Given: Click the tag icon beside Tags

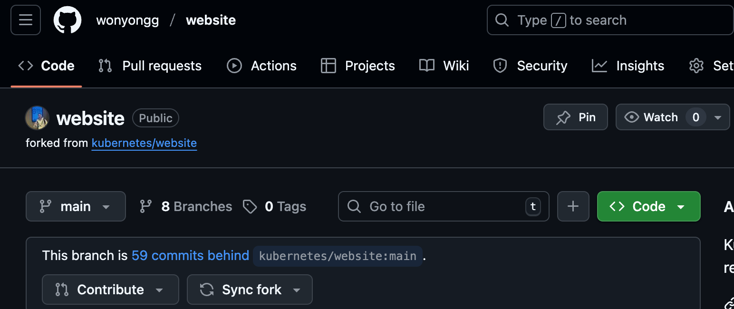Looking at the screenshot, I should tap(250, 206).
